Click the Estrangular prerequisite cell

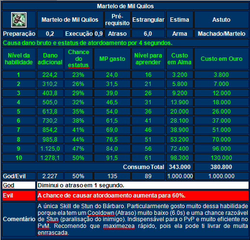(148, 20)
